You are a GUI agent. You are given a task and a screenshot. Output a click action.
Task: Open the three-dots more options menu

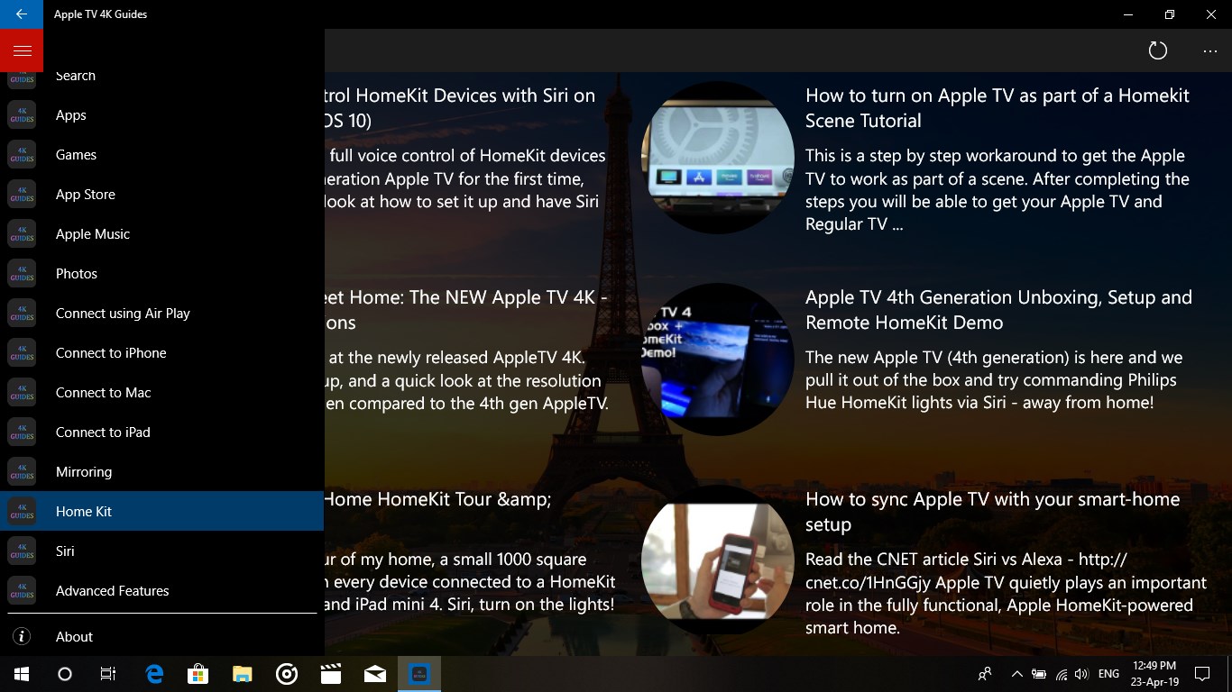(x=1210, y=51)
